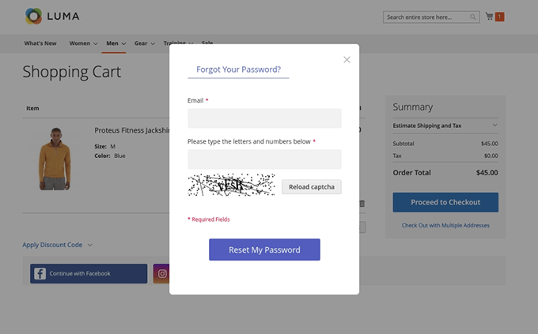Open the Men navigation menu

[116, 43]
